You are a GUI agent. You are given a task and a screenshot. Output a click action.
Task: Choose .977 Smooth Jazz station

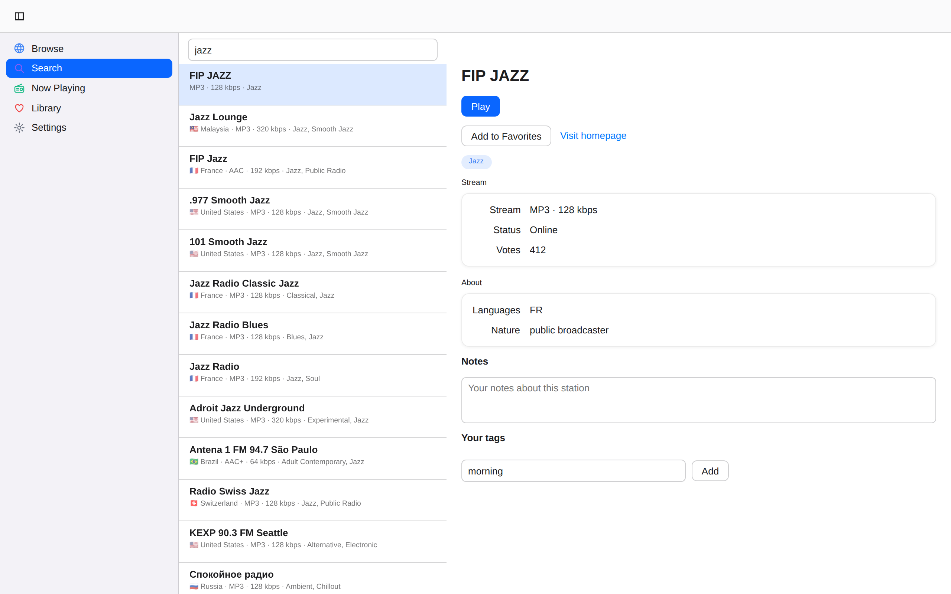pos(312,209)
